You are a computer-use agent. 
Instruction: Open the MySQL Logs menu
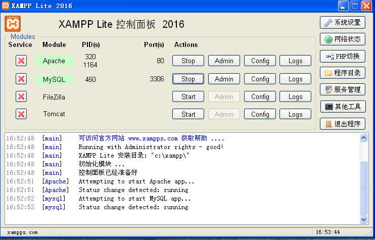(295, 79)
